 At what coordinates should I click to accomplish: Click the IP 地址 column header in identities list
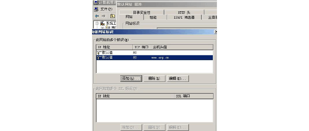point(114,47)
